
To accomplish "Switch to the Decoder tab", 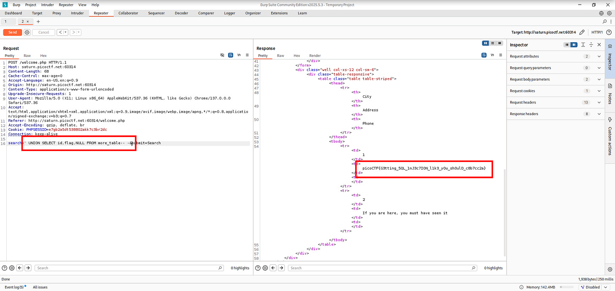I will tap(181, 13).
